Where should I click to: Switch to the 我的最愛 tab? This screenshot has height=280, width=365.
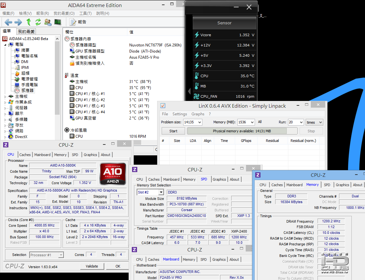point(26,31)
